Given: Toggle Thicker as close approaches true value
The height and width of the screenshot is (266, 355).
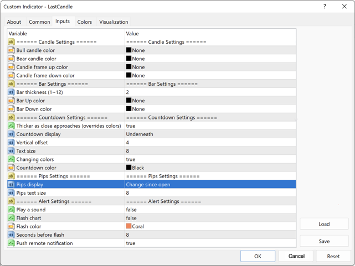Looking at the screenshot, I should pos(131,126).
